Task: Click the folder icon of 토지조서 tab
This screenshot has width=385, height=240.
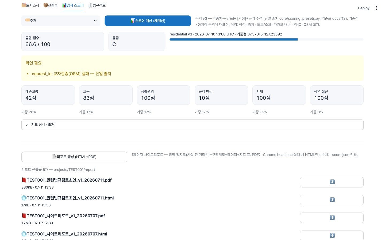Action: click(24, 5)
